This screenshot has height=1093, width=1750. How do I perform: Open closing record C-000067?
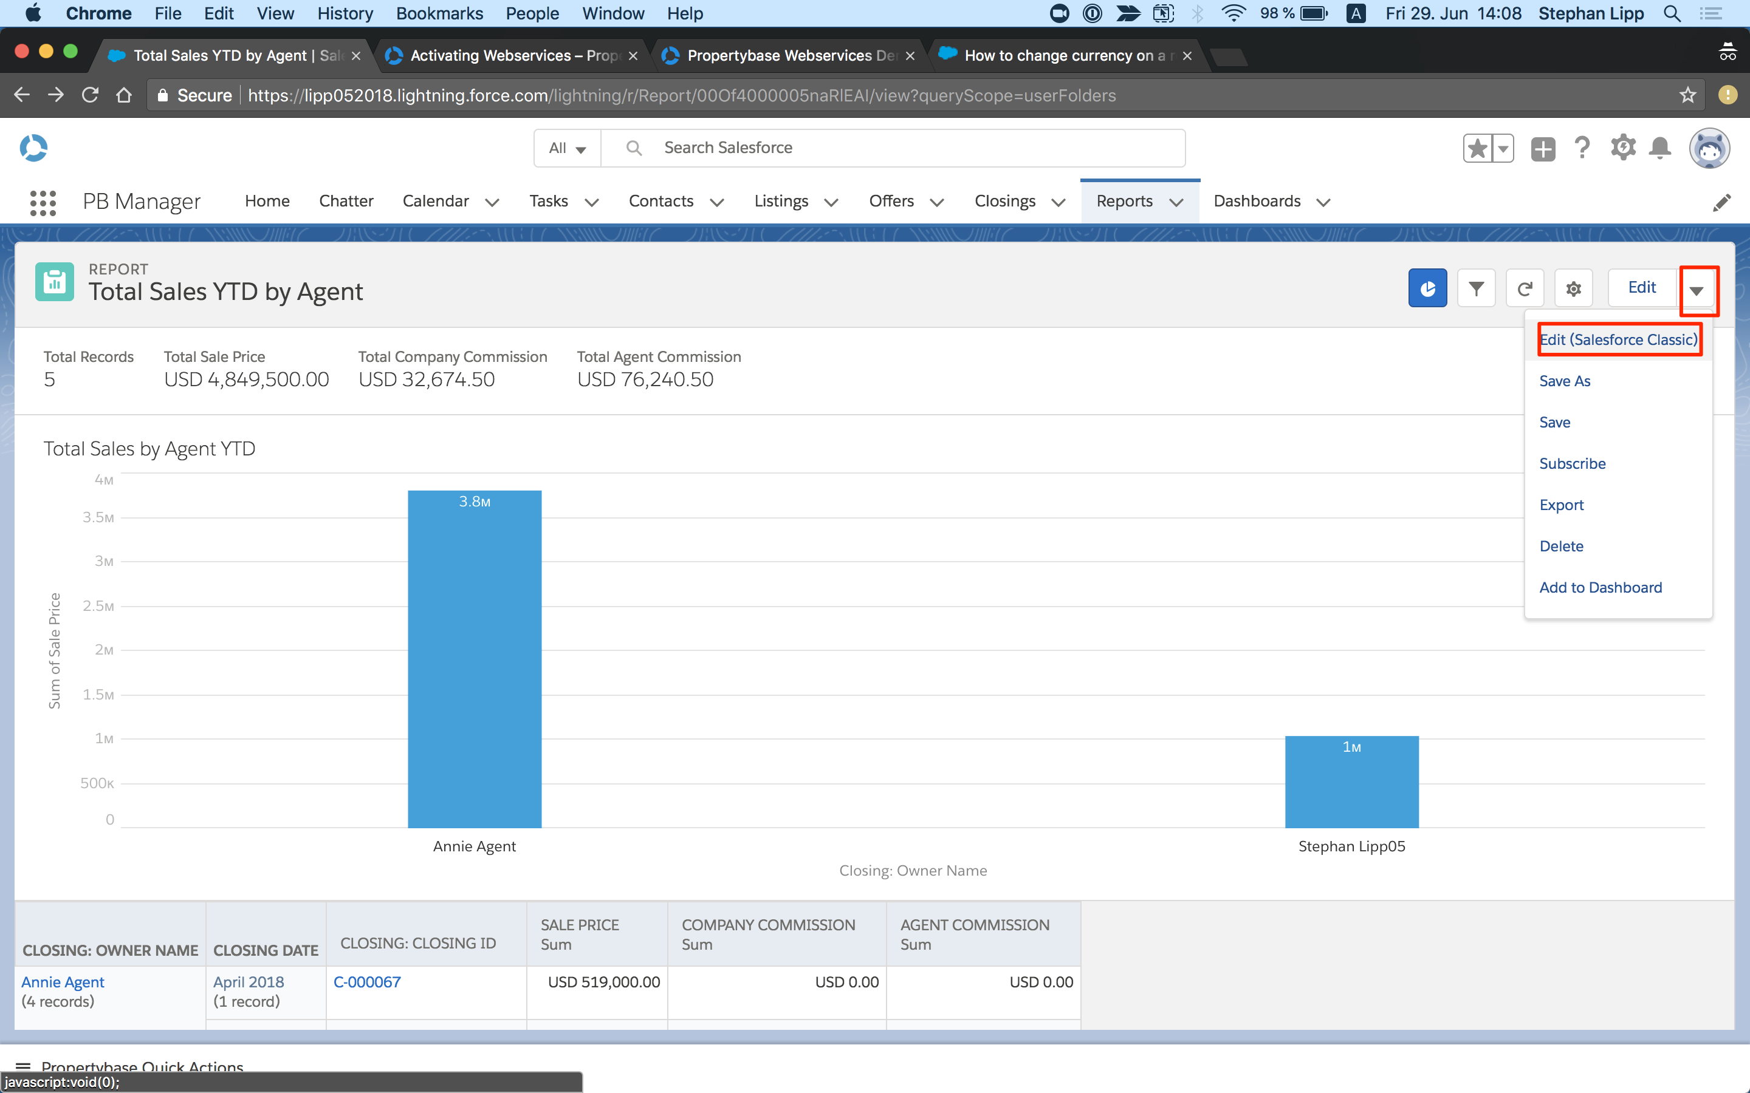tap(368, 982)
